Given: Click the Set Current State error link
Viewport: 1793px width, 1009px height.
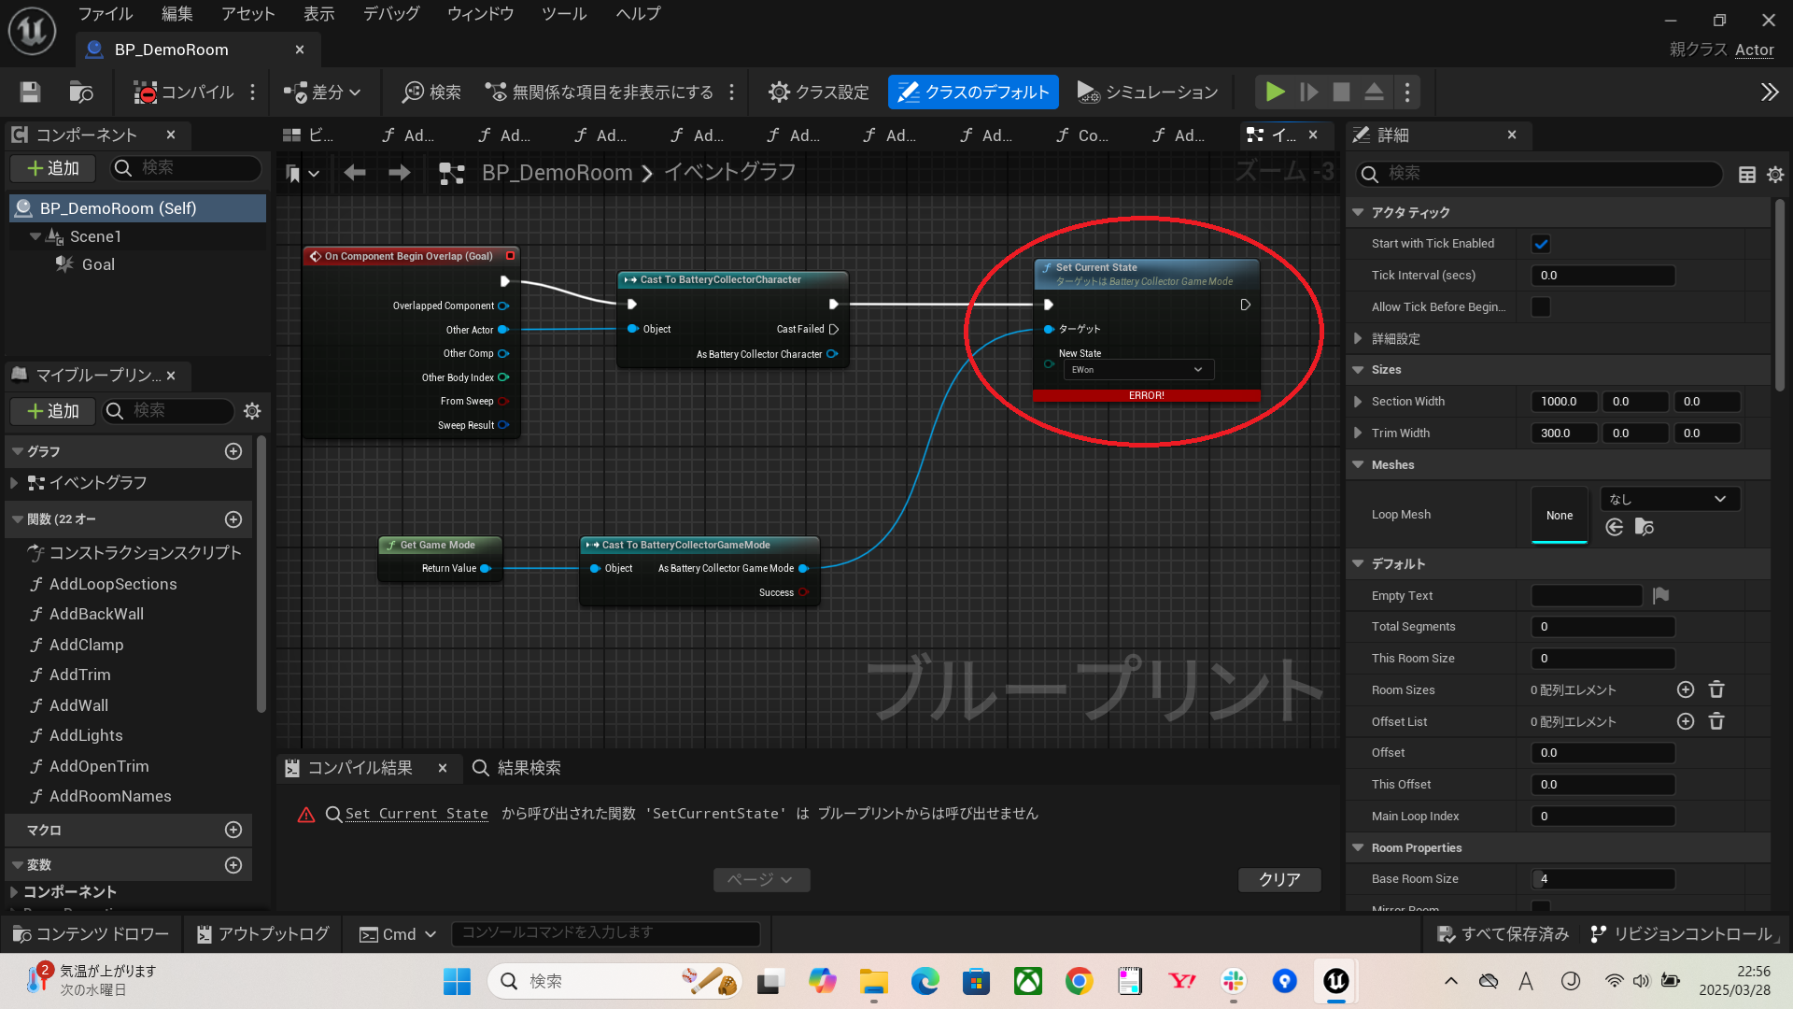Looking at the screenshot, I should point(416,814).
